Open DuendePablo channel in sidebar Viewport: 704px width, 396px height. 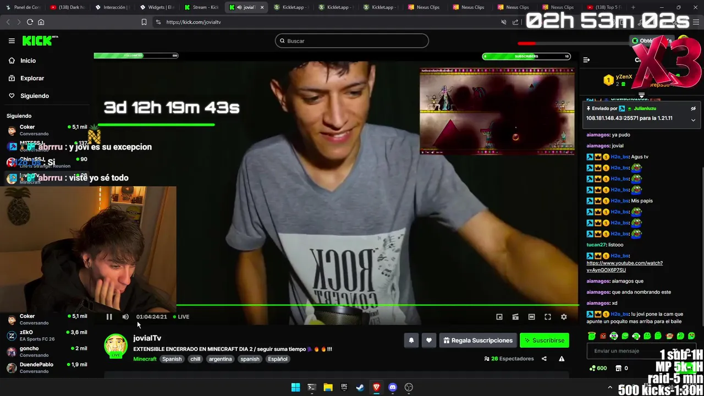point(46,367)
